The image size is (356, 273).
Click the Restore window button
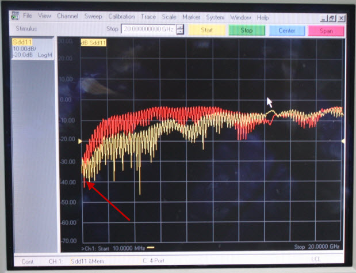pyautogui.click(x=331, y=18)
